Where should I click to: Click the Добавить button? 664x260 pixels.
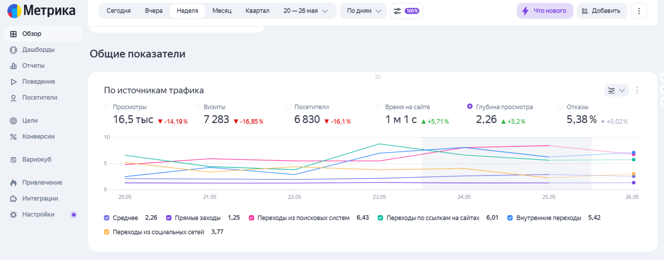[602, 11]
